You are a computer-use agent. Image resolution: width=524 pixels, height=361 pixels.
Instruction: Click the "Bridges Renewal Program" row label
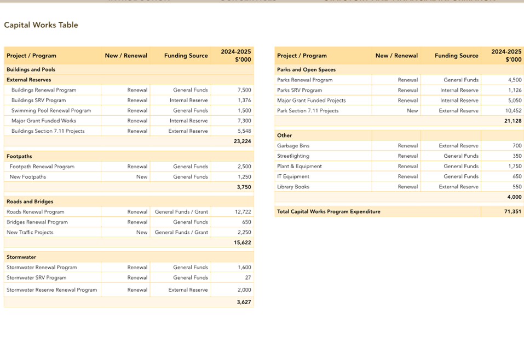click(37, 222)
